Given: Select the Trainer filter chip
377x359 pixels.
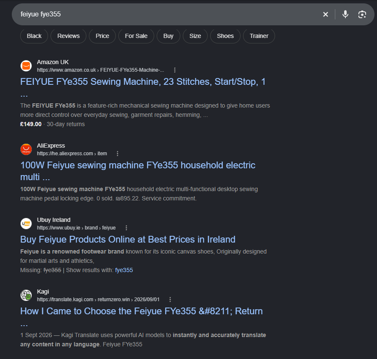Looking at the screenshot, I should (259, 36).
